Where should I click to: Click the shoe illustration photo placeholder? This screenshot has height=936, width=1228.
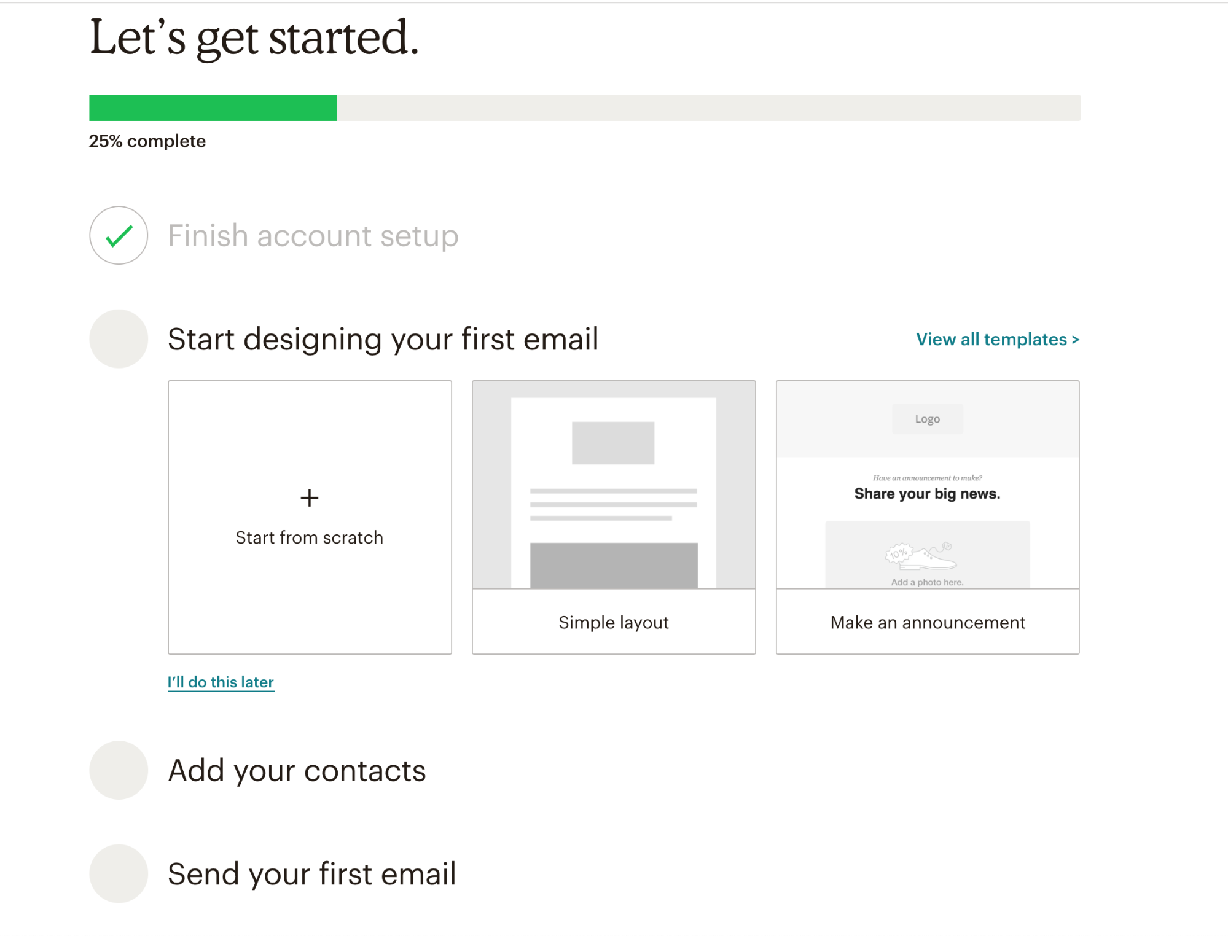click(926, 555)
